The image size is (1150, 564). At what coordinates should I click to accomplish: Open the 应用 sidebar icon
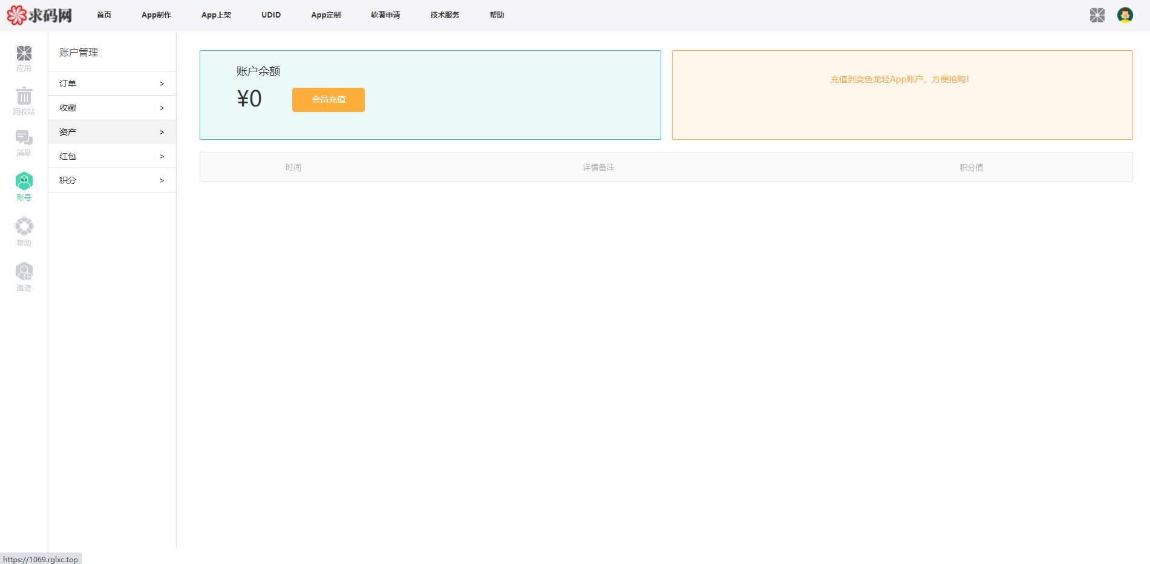[x=24, y=58]
